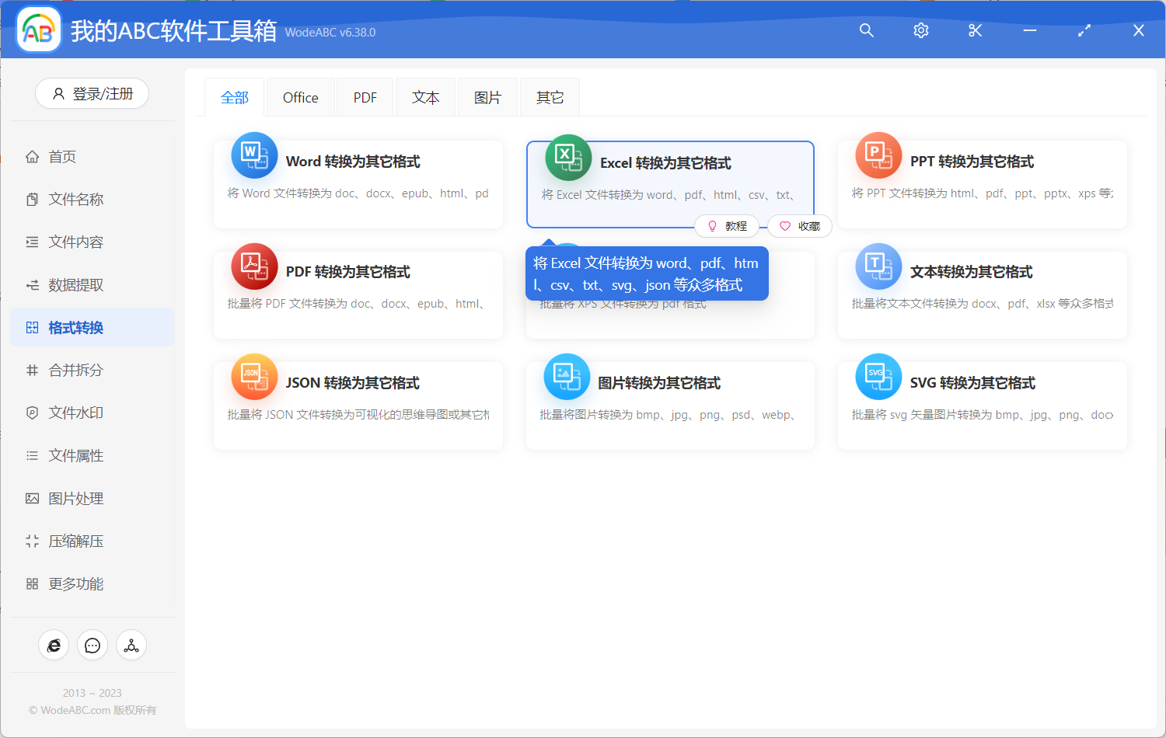Click the 教程 tutorial button
The image size is (1166, 738).
coord(728,226)
